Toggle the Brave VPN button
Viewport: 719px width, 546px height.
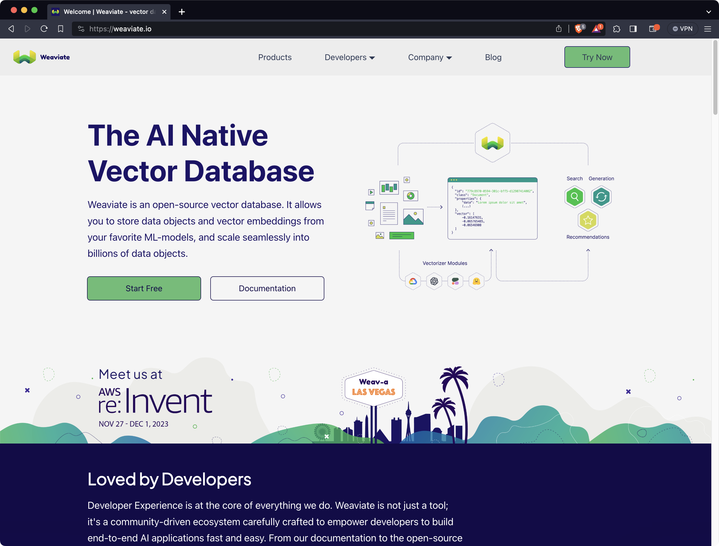pos(683,29)
